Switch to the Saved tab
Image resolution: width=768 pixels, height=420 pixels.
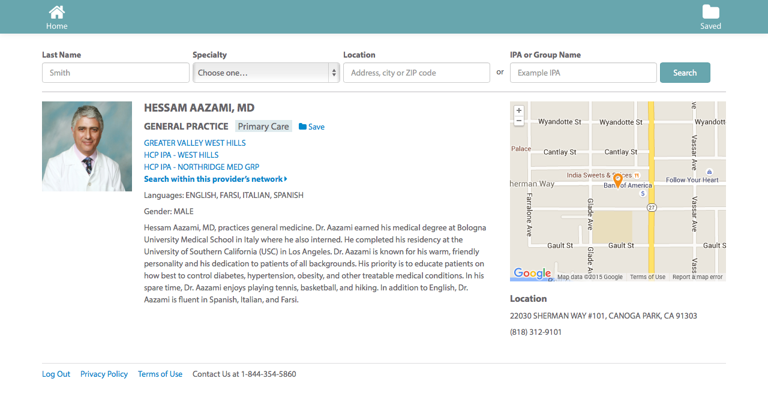point(710,16)
